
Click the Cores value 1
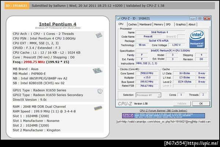[181, 94]
